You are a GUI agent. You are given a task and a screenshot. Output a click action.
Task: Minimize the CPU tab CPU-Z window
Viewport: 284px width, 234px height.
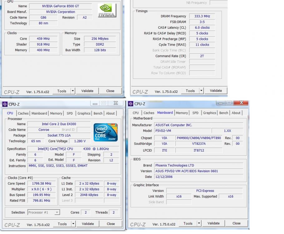coord(95,103)
